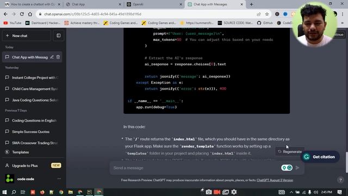Screen dimensions: 348x196
Task: Open the ChatGPT August 3 Version link
Action: tap(275, 180)
